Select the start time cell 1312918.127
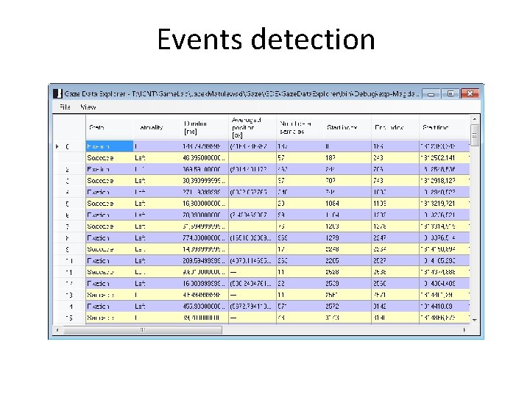The image size is (530, 397). [x=444, y=181]
